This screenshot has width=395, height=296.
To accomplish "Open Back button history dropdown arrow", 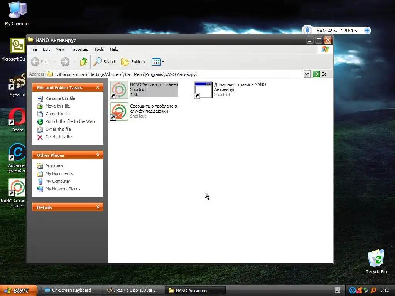I will 54,62.
